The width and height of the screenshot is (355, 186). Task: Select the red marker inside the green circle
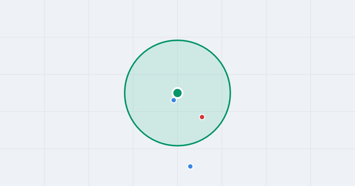[x=202, y=117]
